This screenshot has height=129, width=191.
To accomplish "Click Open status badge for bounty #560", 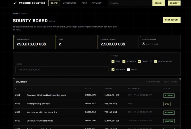I will pyautogui.click(x=167, y=104).
